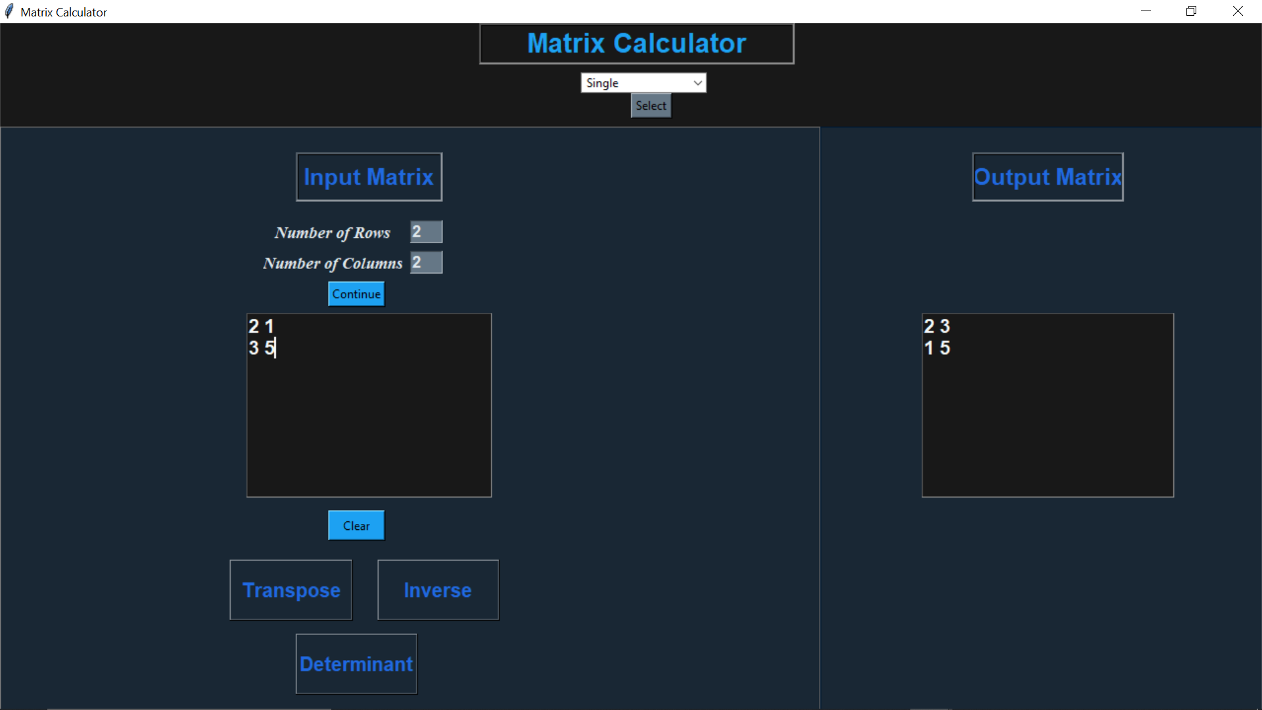The width and height of the screenshot is (1262, 710).
Task: Edit the Number of Rows field
Action: (x=426, y=231)
